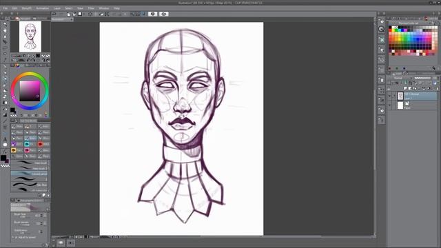Hide the Paper layer with eye icon
The height and width of the screenshot is (248, 441).
click(x=390, y=105)
